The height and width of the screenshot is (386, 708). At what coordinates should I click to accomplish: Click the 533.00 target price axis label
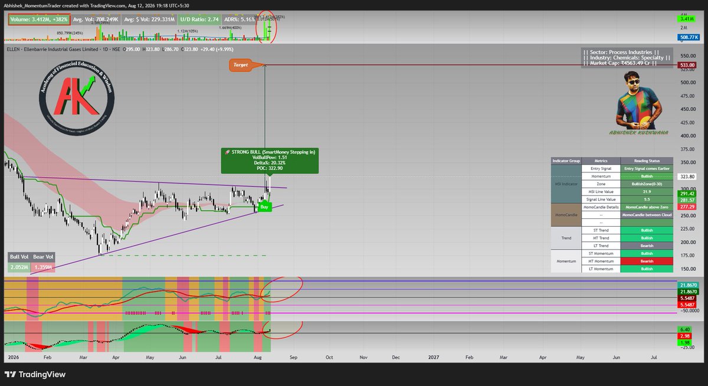click(688, 65)
